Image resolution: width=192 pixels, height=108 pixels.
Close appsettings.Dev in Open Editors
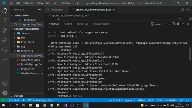(16, 24)
